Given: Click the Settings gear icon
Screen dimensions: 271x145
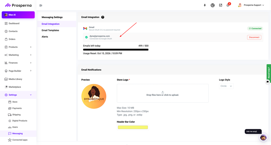Looking at the screenshot, I should pyautogui.click(x=6, y=95).
